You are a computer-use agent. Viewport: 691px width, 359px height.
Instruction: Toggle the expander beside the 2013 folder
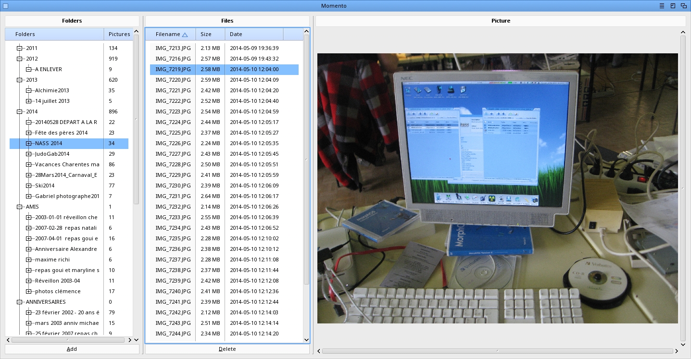point(20,80)
